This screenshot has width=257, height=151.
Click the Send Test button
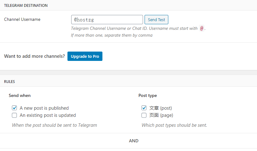click(156, 20)
